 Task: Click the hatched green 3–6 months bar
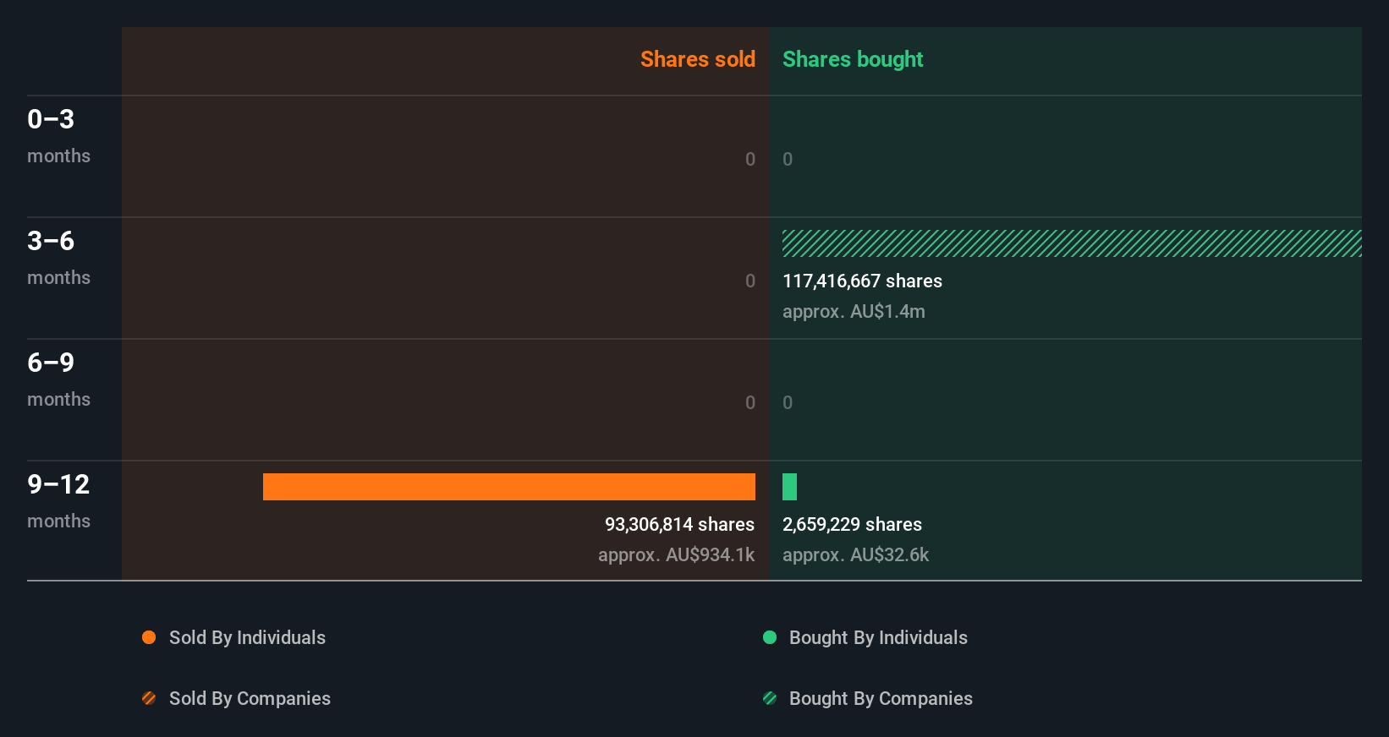click(x=1071, y=243)
